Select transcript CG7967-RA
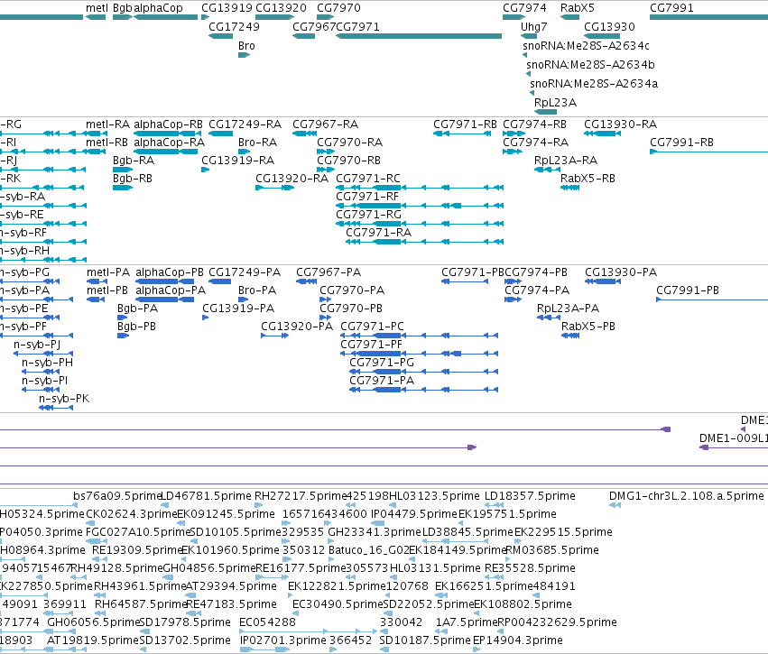The width and height of the screenshot is (768, 654). (304, 134)
